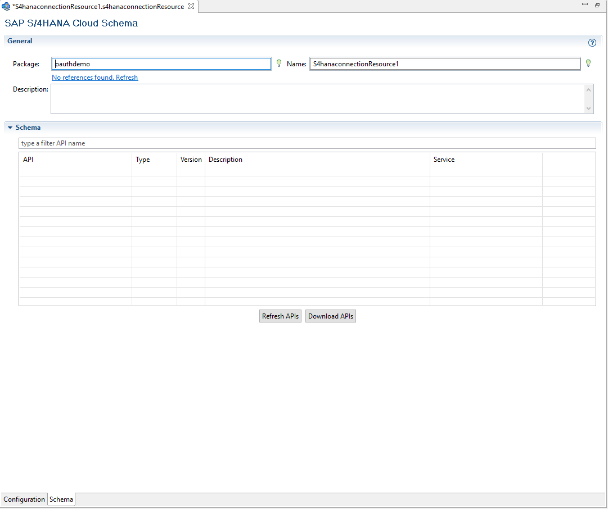Image resolution: width=608 pixels, height=509 pixels.
Task: Sort by the API column header
Action: [75, 160]
